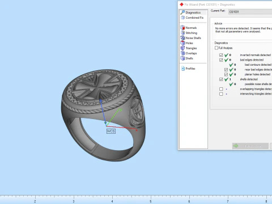Click the bad contours detected text
This screenshot has height=204, width=272.
pyautogui.click(x=258, y=65)
